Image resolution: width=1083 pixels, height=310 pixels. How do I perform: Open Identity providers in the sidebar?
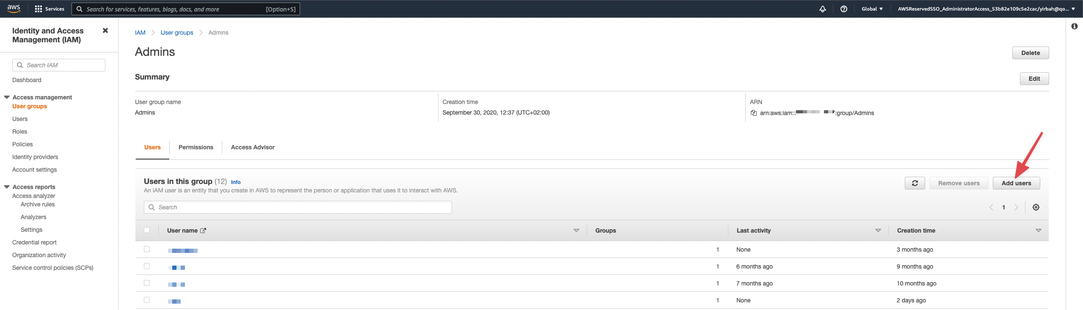pos(35,157)
